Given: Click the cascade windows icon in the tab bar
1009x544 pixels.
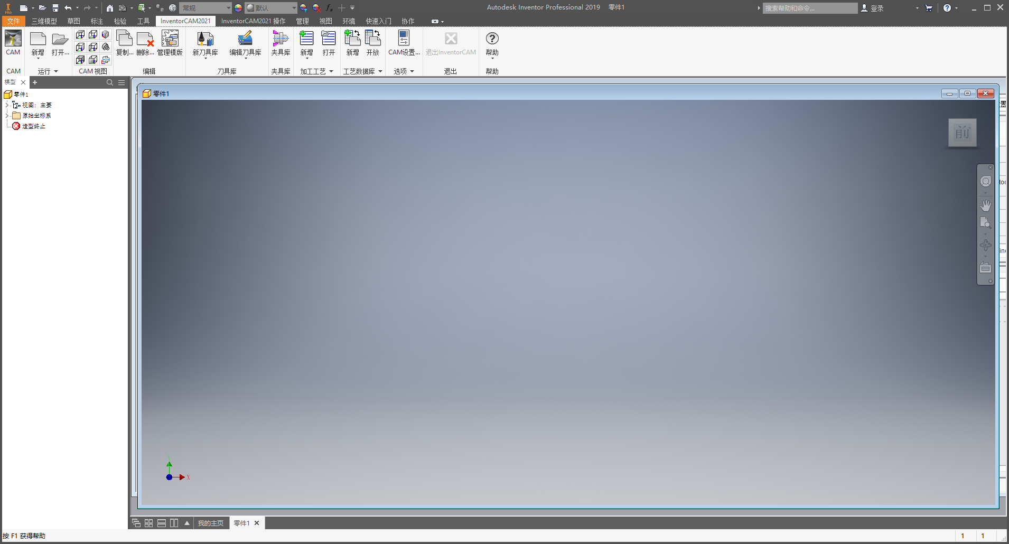Looking at the screenshot, I should 136,523.
